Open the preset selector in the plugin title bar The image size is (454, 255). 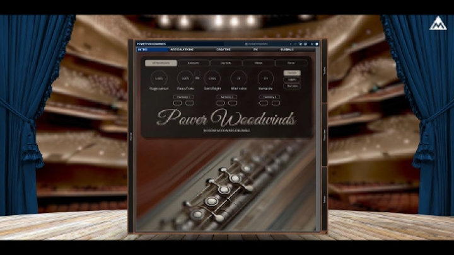point(257,44)
